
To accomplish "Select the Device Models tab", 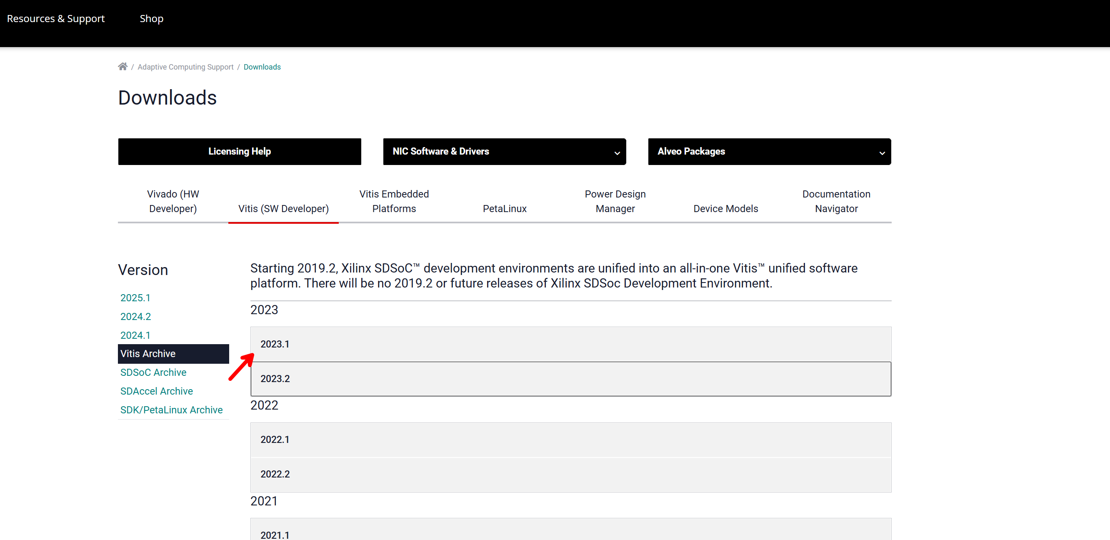I will point(725,209).
